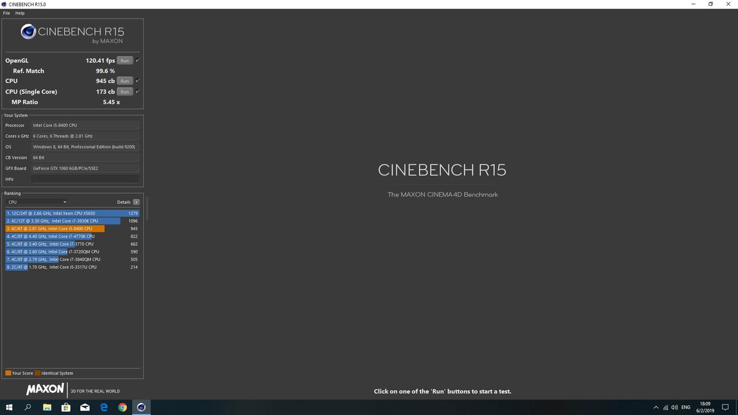Select highlighted ranking row Core i5-8400
This screenshot has width=738, height=415.
coord(72,229)
